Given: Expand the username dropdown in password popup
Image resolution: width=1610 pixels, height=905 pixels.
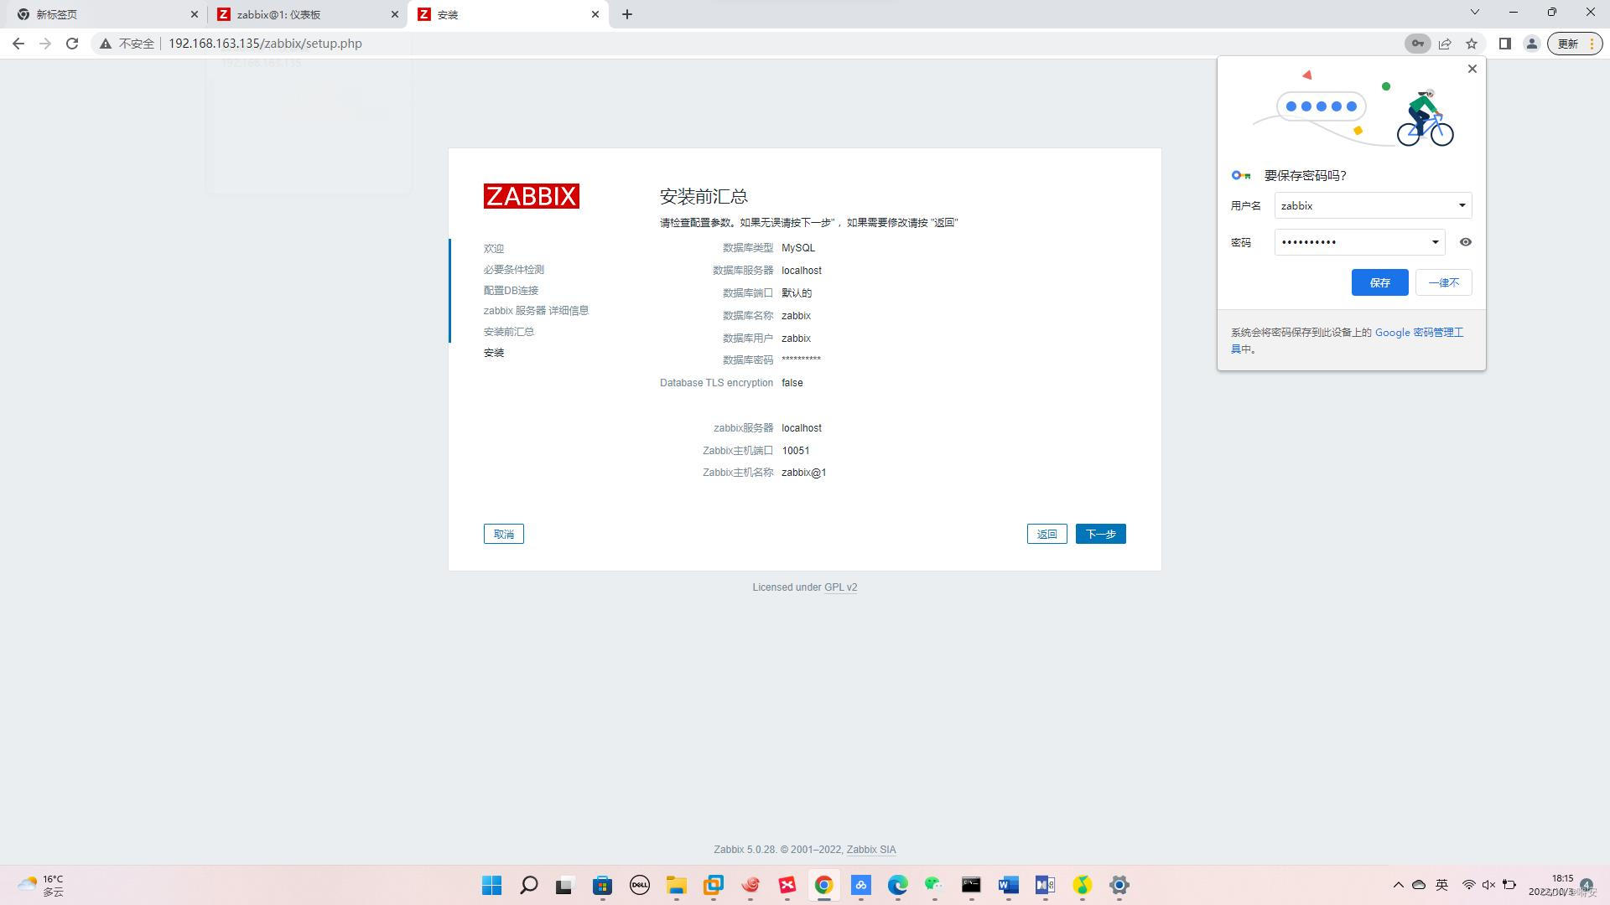Looking at the screenshot, I should (1462, 205).
